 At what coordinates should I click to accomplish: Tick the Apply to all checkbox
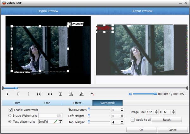coord(133,119)
